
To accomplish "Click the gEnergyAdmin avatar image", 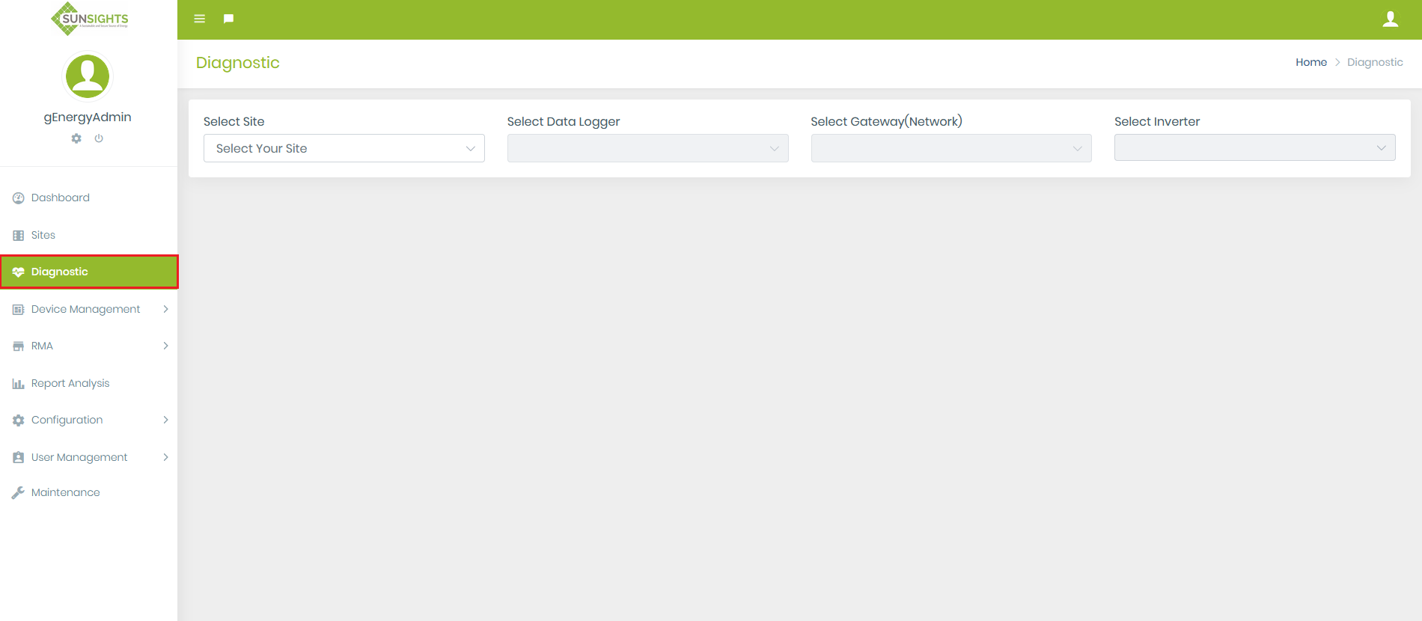I will (x=88, y=76).
